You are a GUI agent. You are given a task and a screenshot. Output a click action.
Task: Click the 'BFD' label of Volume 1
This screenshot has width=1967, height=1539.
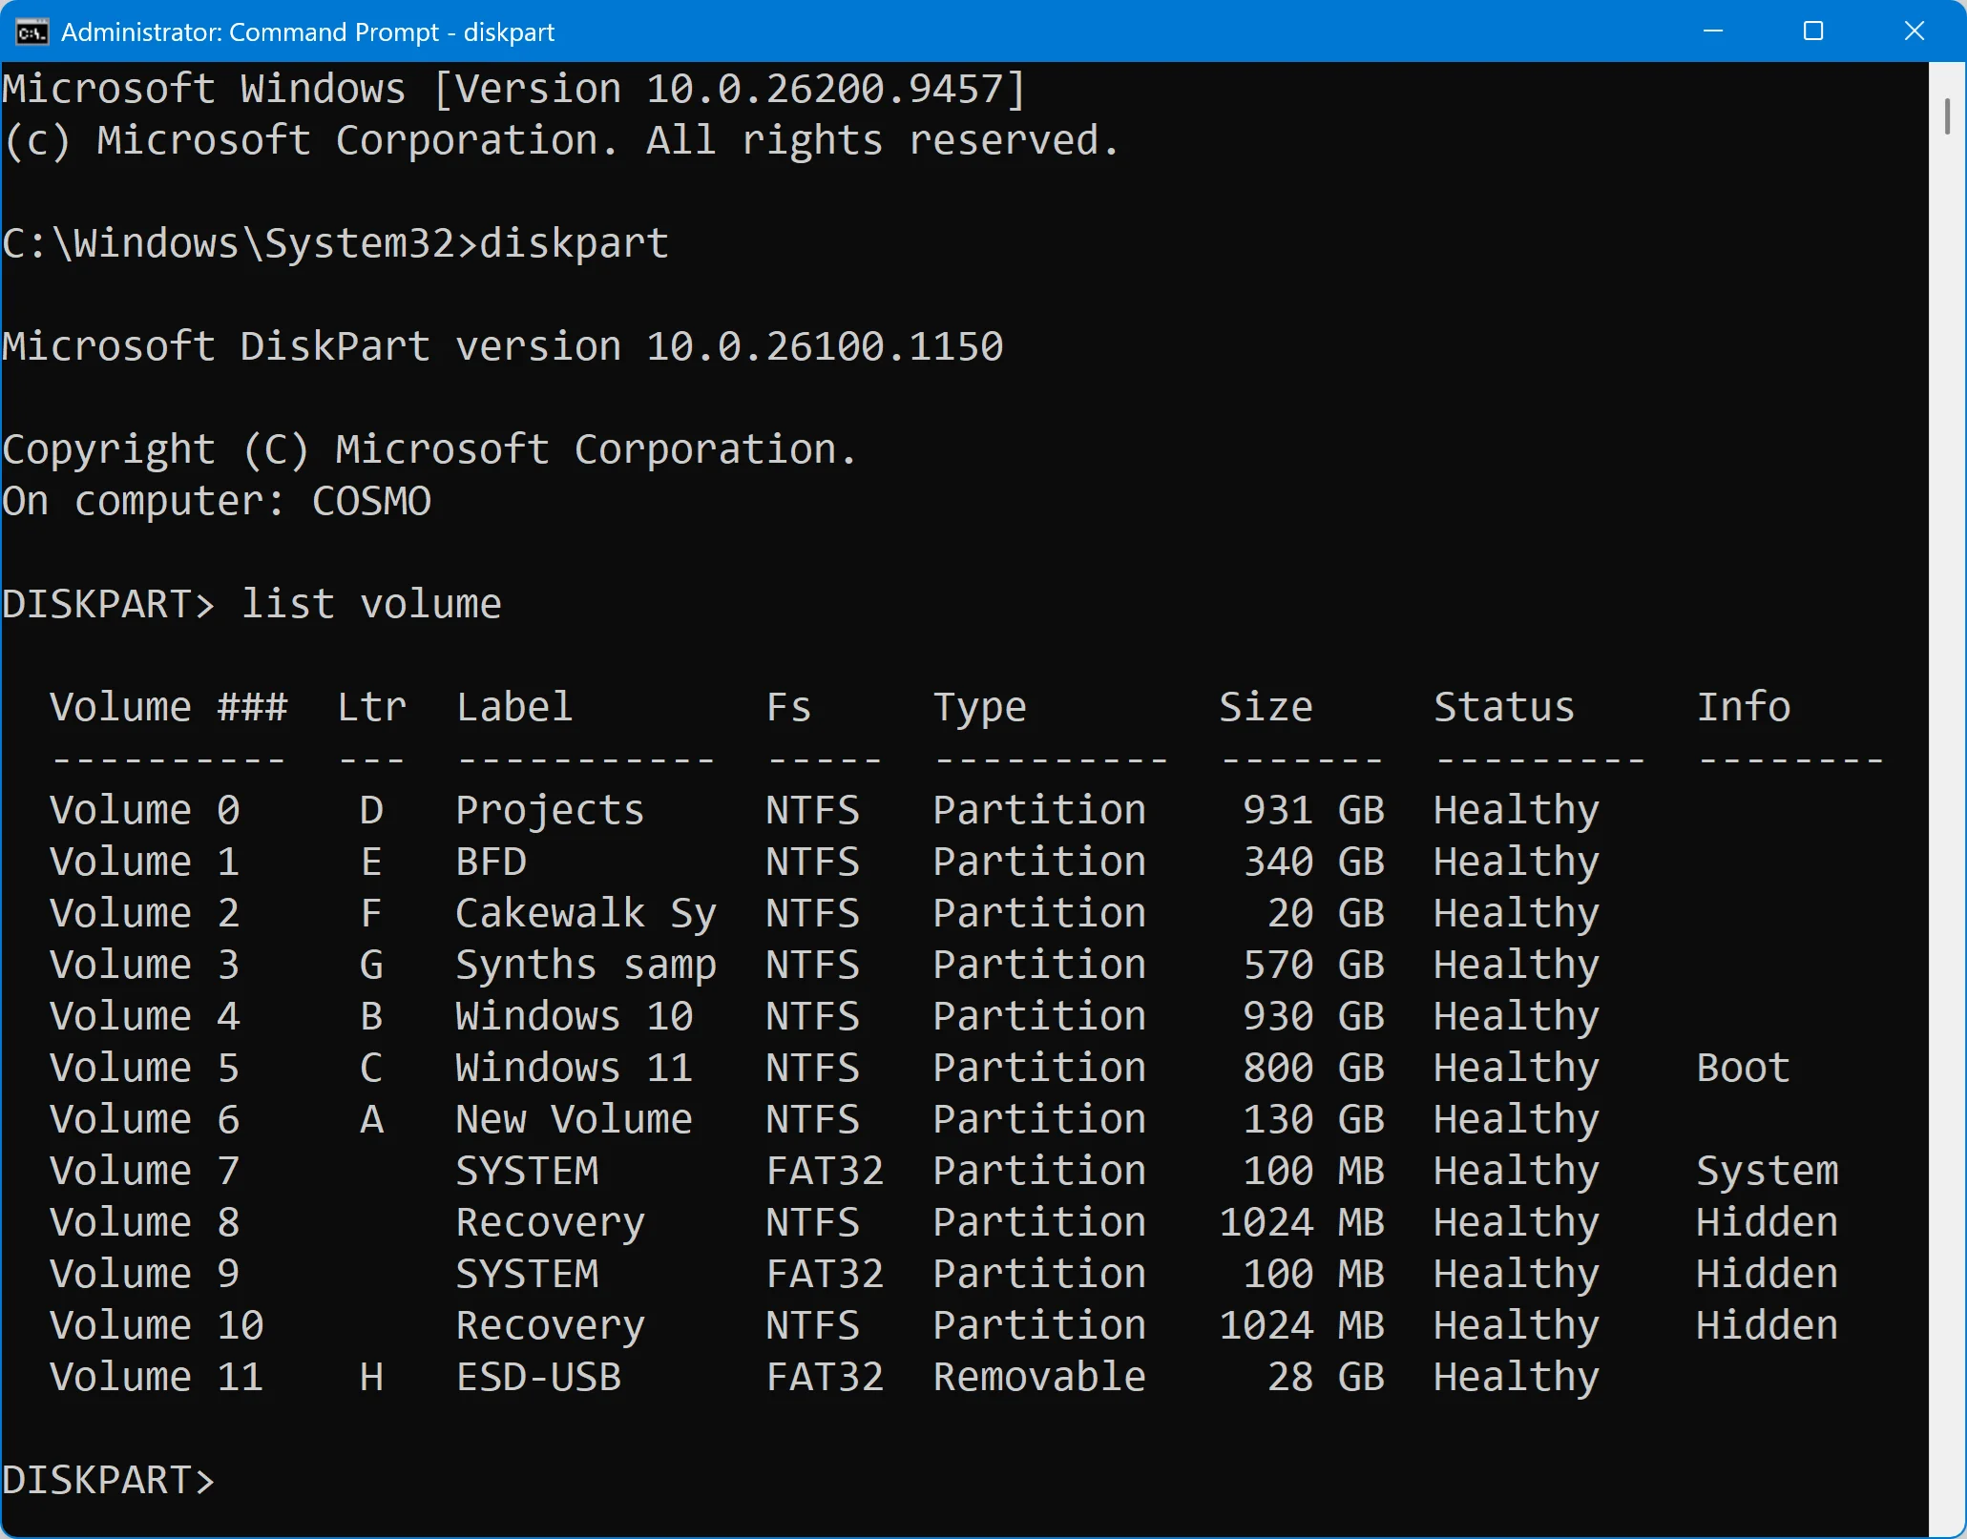(491, 862)
